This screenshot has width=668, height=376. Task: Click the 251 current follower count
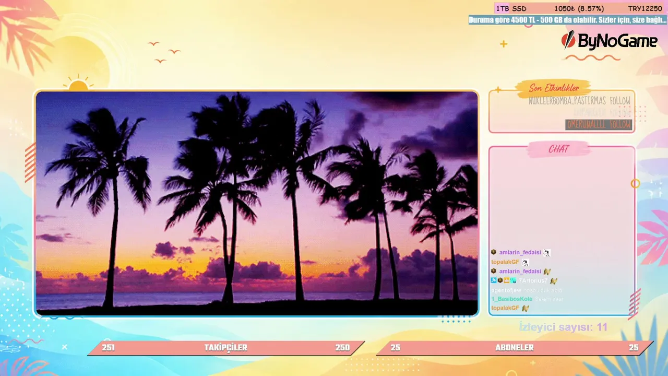pos(109,348)
